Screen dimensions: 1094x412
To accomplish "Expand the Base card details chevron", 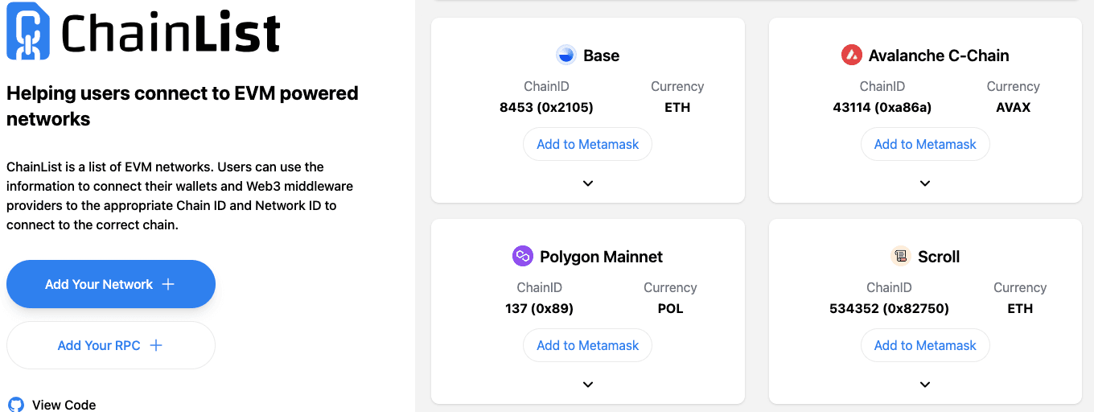I will (x=588, y=183).
